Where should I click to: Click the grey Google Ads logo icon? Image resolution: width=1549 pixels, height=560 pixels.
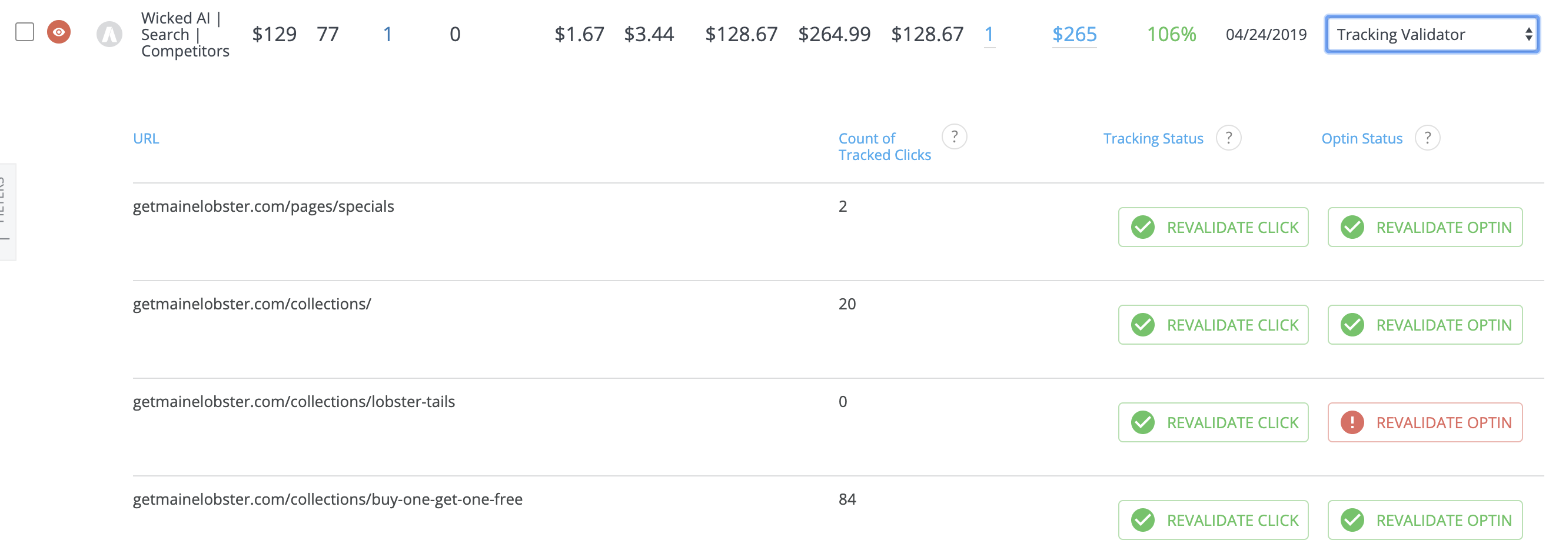coord(109,34)
